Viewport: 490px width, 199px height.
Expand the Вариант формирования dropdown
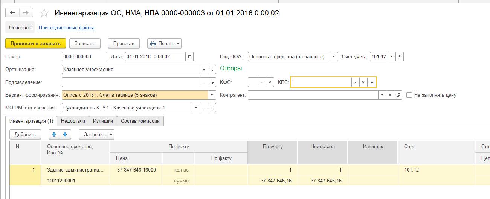(212, 95)
